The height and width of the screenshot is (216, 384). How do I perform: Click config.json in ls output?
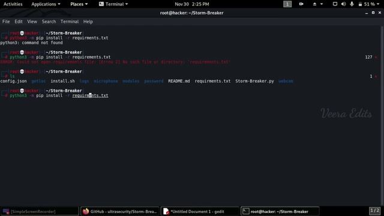[13, 81]
